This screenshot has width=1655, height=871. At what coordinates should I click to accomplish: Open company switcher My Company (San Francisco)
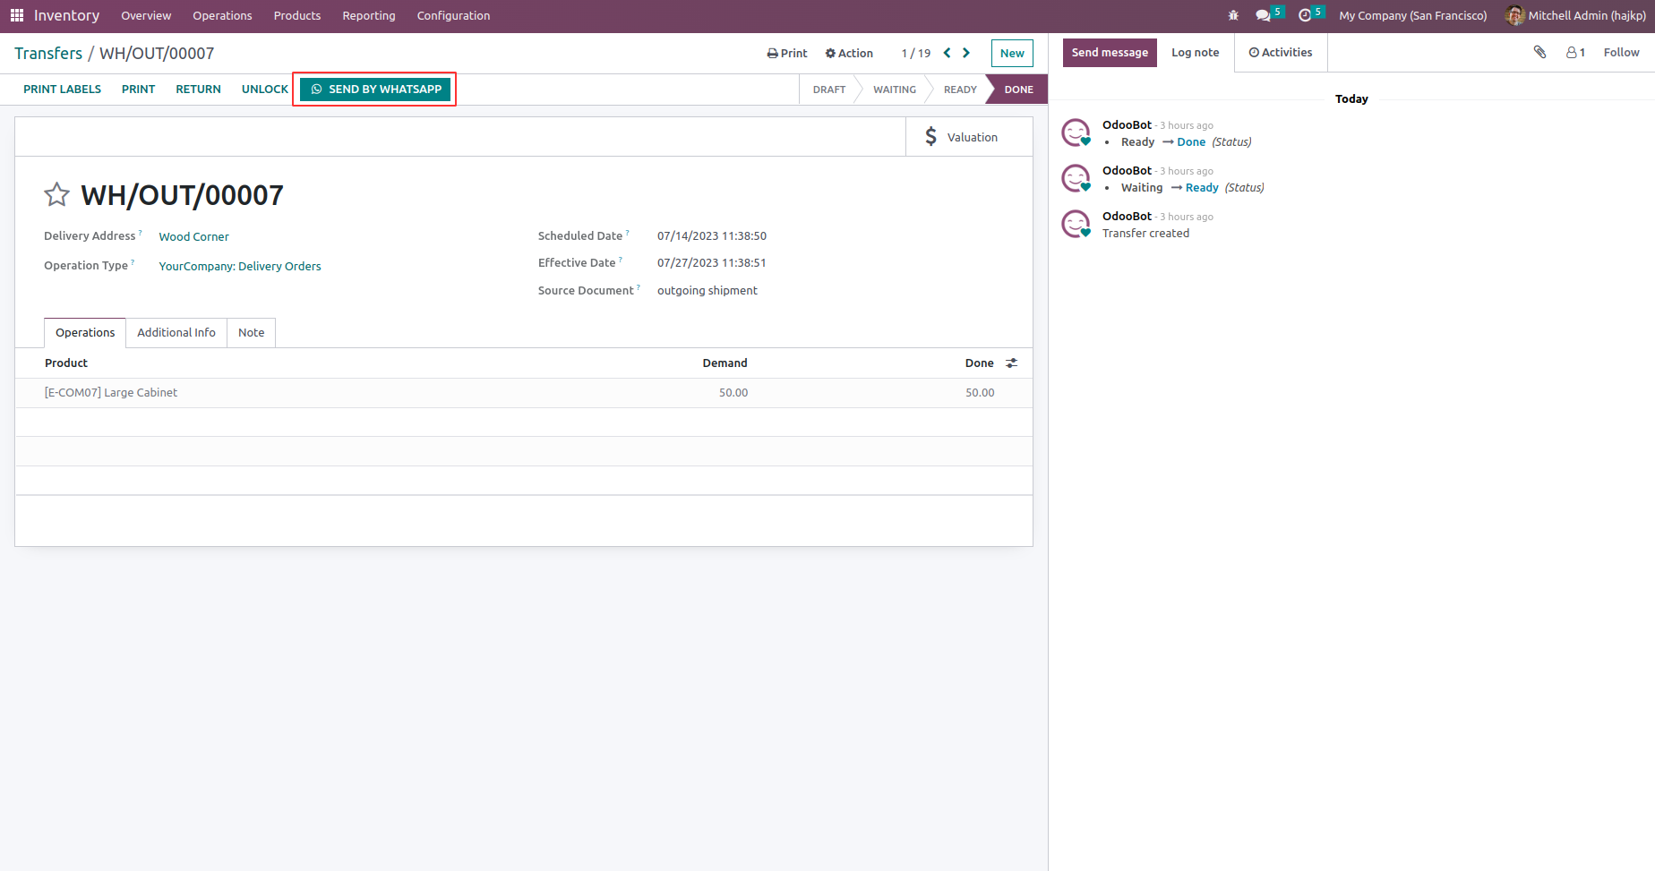[1413, 15]
